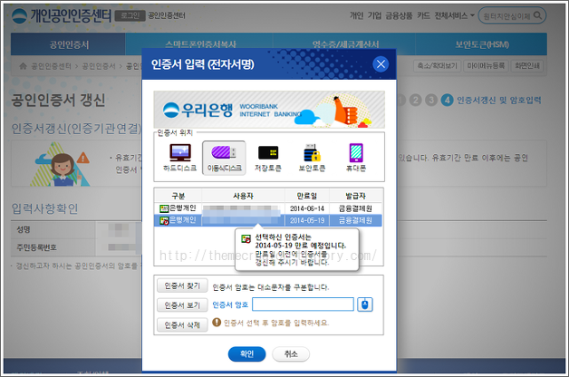Click the 구분 column header
The height and width of the screenshot is (377, 569).
(178, 196)
